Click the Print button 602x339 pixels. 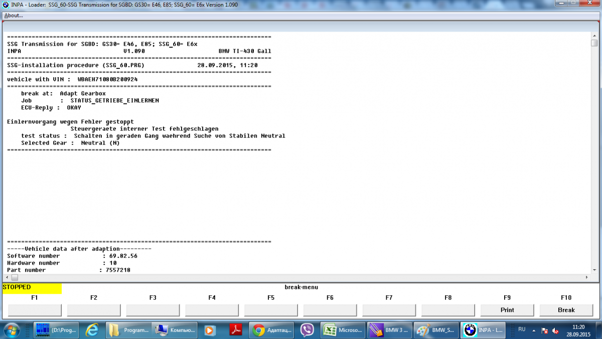pos(507,310)
